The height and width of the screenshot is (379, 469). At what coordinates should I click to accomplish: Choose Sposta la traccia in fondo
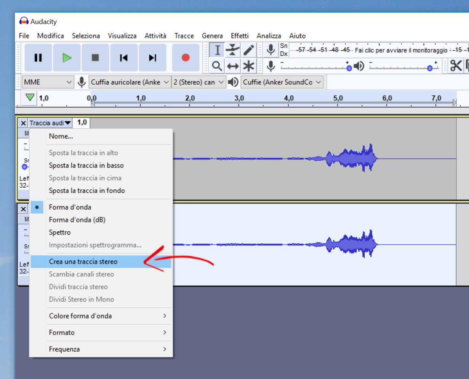point(101,191)
